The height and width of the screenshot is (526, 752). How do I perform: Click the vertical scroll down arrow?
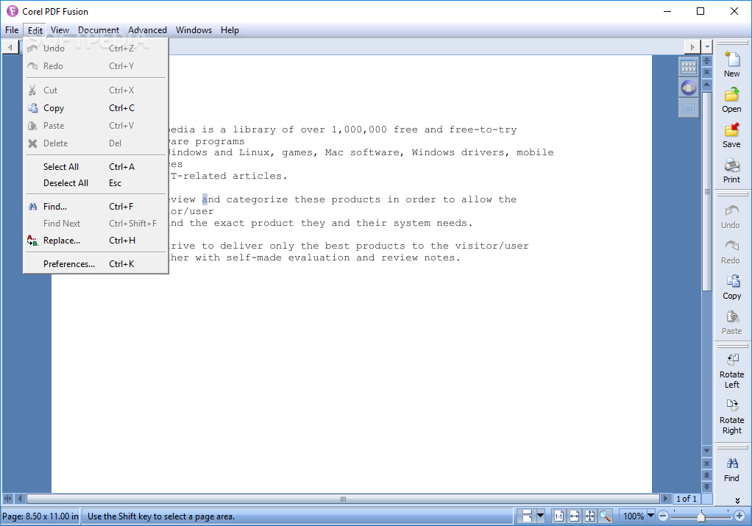point(707,451)
